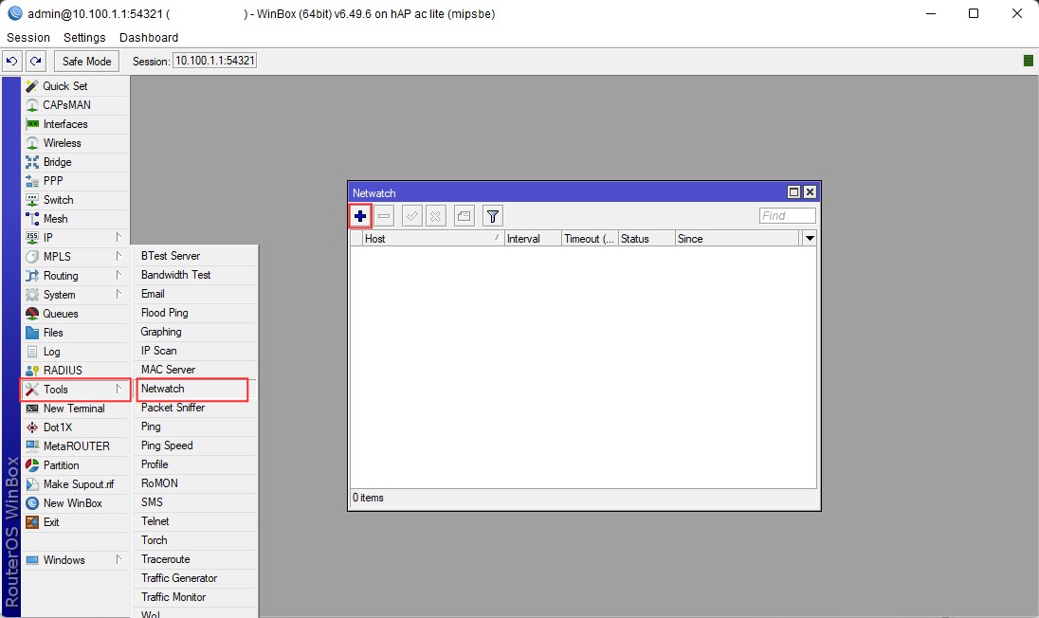This screenshot has width=1039, height=618.
Task: Expand the Routing submenu in the sidebar
Action: tap(76, 276)
